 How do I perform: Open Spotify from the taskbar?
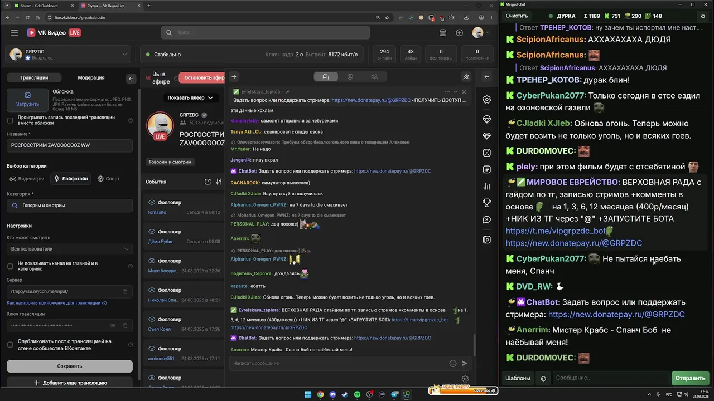point(358,395)
